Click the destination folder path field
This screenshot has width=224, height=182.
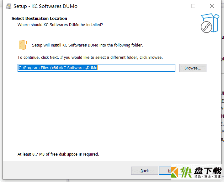(x=96, y=68)
